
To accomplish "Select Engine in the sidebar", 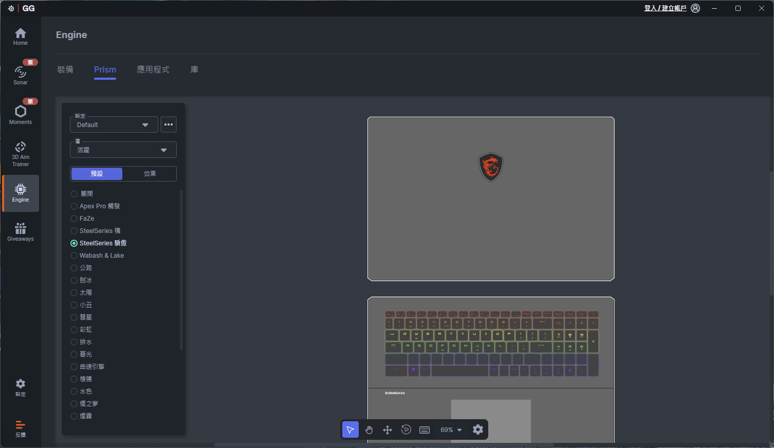I will (x=21, y=193).
